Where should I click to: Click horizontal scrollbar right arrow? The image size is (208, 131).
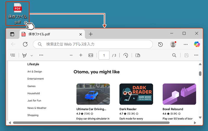point(195,123)
